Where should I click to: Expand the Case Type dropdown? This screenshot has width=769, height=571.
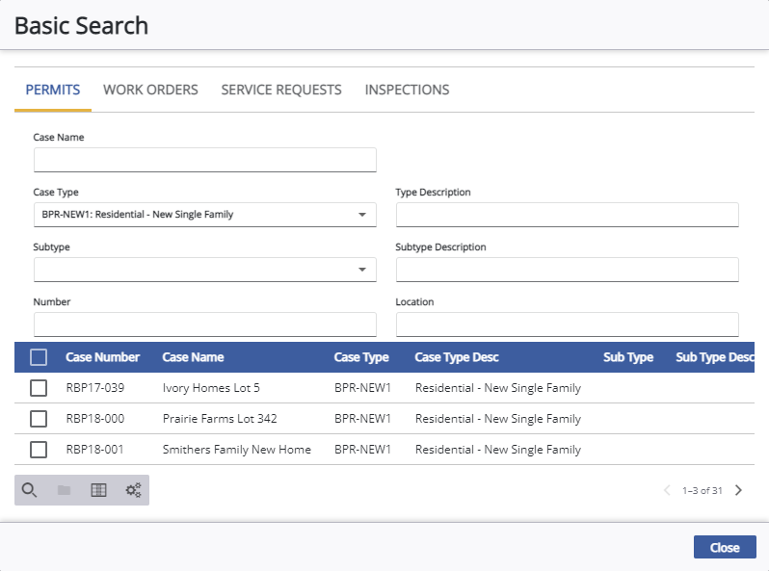[x=362, y=215]
